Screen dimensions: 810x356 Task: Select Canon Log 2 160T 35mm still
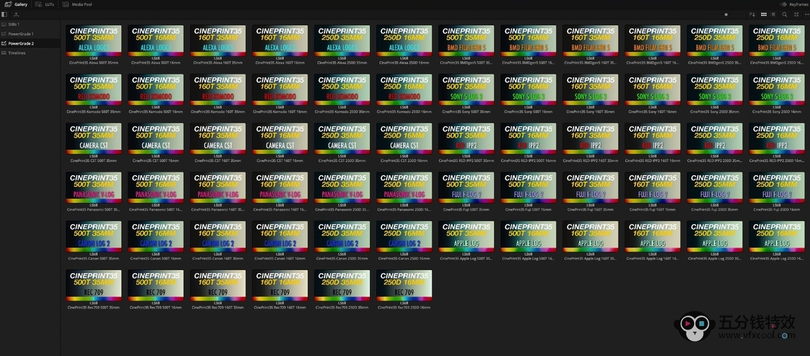(x=217, y=237)
